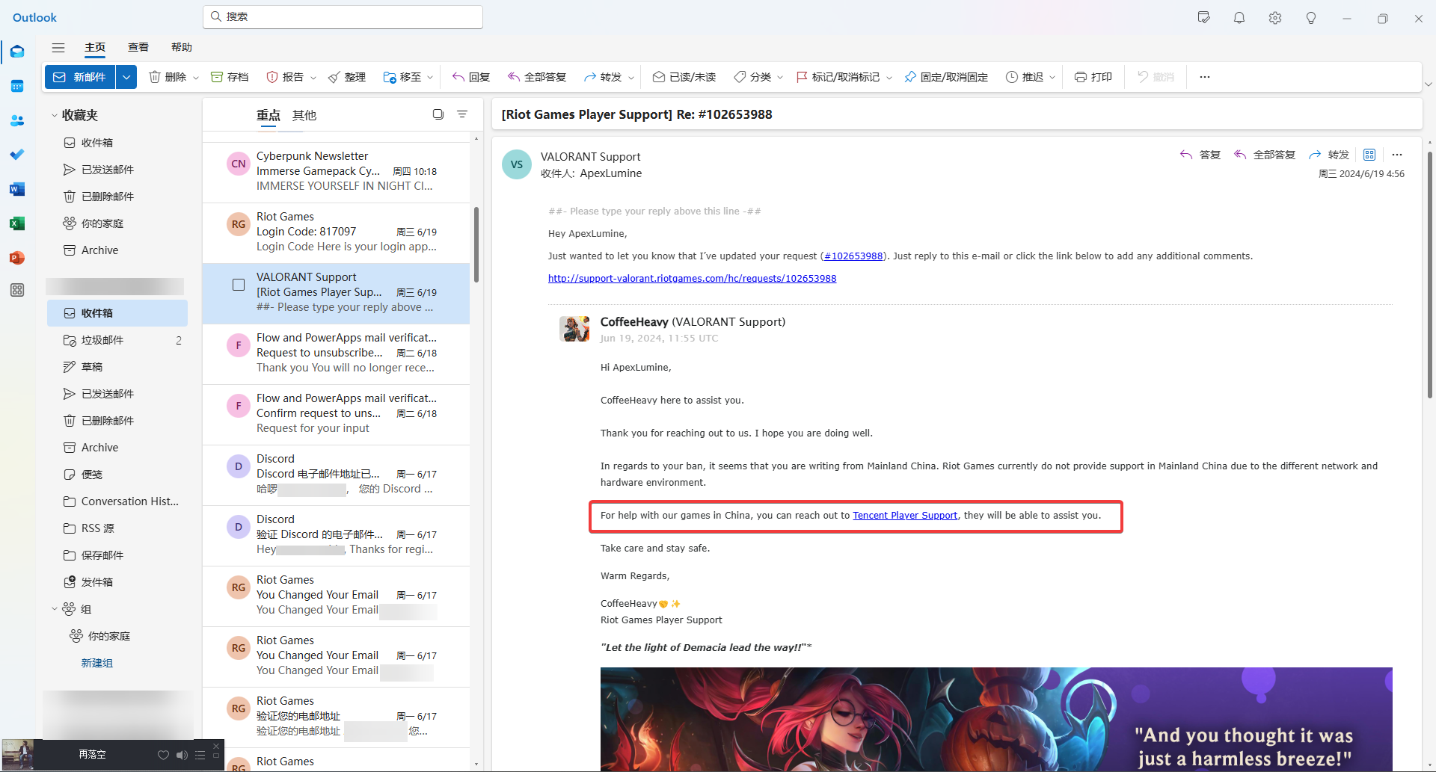1436x772 pixels.
Task: Click the Archive (存档) toolbar icon
Action: pyautogui.click(x=217, y=77)
